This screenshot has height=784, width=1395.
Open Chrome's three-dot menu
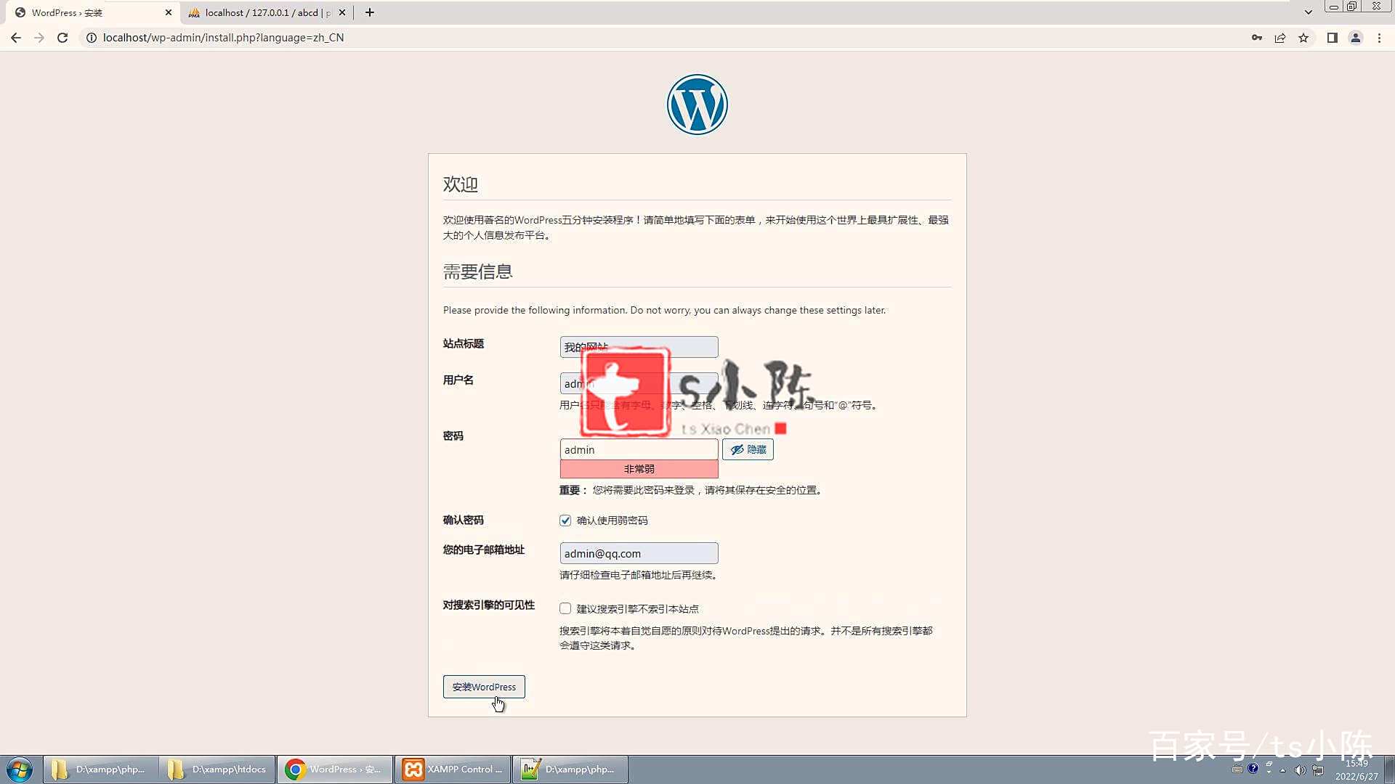tap(1379, 38)
